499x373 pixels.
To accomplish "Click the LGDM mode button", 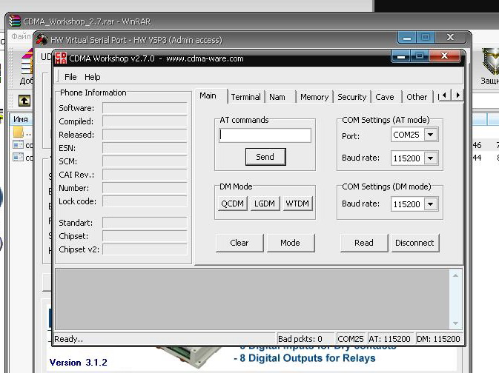I will click(x=265, y=204).
